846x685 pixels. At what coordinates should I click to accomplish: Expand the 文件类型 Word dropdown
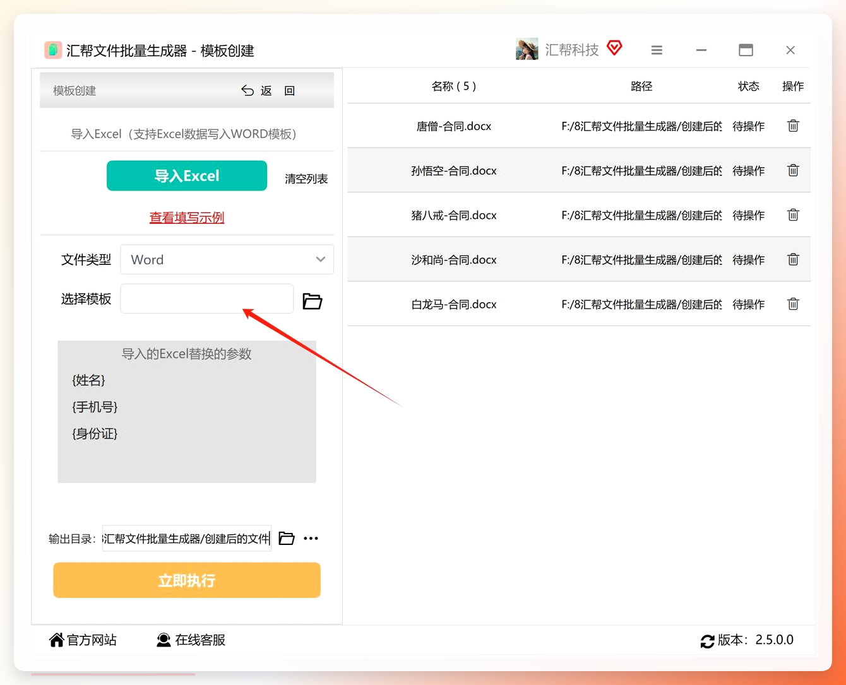[227, 259]
